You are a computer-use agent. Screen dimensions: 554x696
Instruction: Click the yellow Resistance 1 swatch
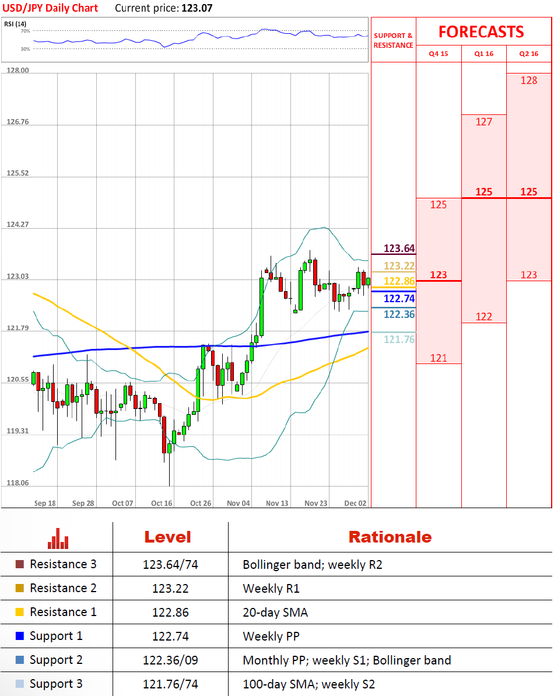[x=20, y=612]
